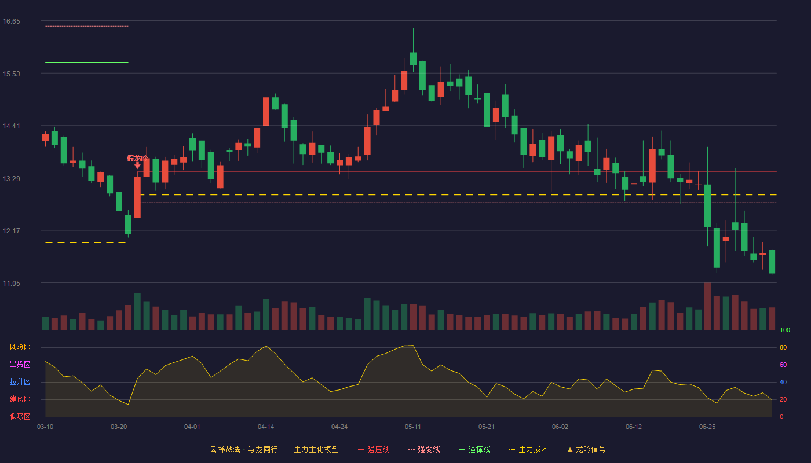Select the 出货区 zone label
The width and height of the screenshot is (811, 463).
point(20,365)
